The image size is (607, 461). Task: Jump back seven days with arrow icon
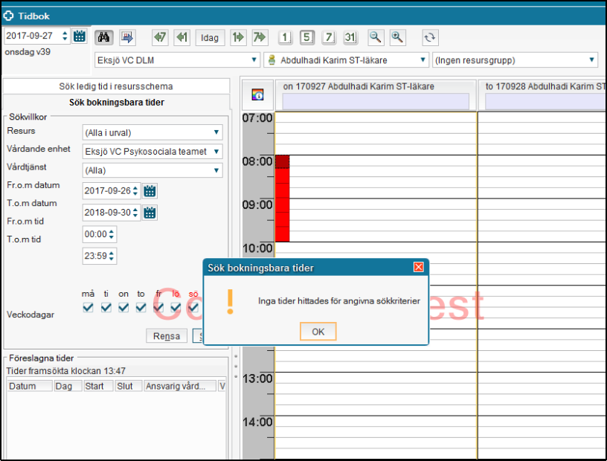pos(159,37)
